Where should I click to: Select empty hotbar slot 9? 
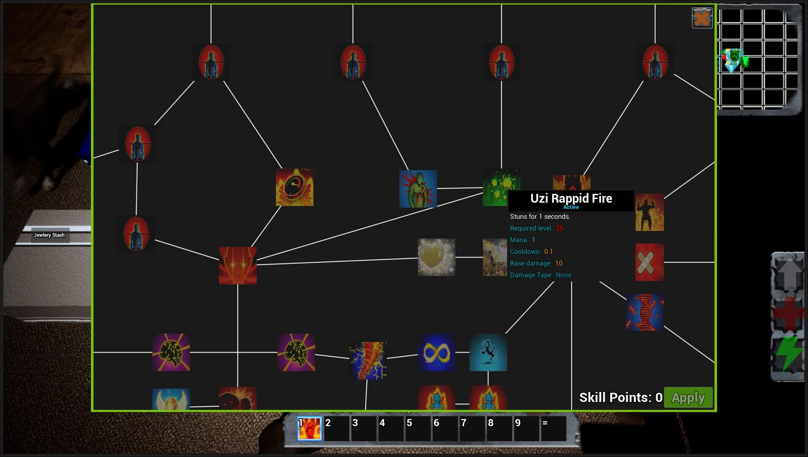[x=526, y=428]
